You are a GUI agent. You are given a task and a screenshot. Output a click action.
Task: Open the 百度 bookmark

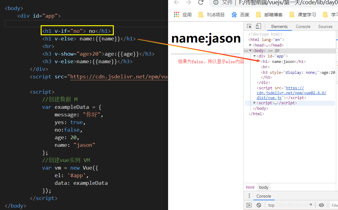240,15
